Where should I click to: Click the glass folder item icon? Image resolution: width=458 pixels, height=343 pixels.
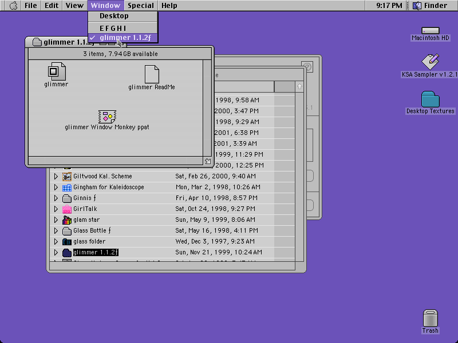(67, 242)
